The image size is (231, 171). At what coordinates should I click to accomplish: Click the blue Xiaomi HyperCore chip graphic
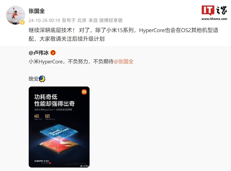point(59,131)
